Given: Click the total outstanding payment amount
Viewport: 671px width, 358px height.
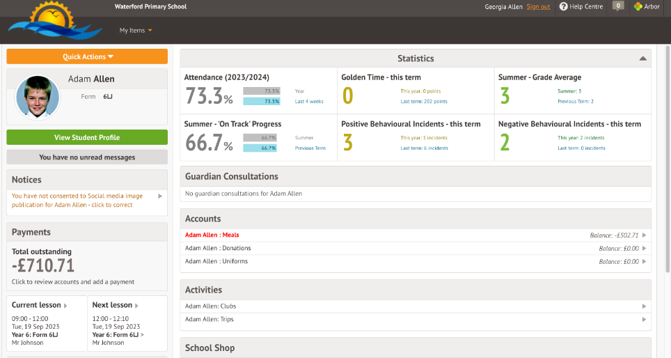Looking at the screenshot, I should point(43,266).
